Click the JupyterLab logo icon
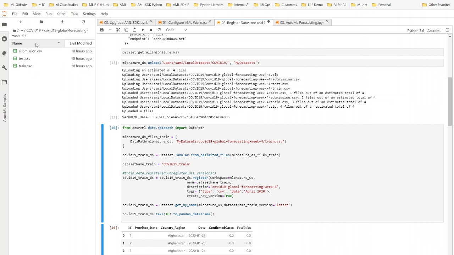Image resolution: width=454 pixels, height=255 pixels. [4, 14]
